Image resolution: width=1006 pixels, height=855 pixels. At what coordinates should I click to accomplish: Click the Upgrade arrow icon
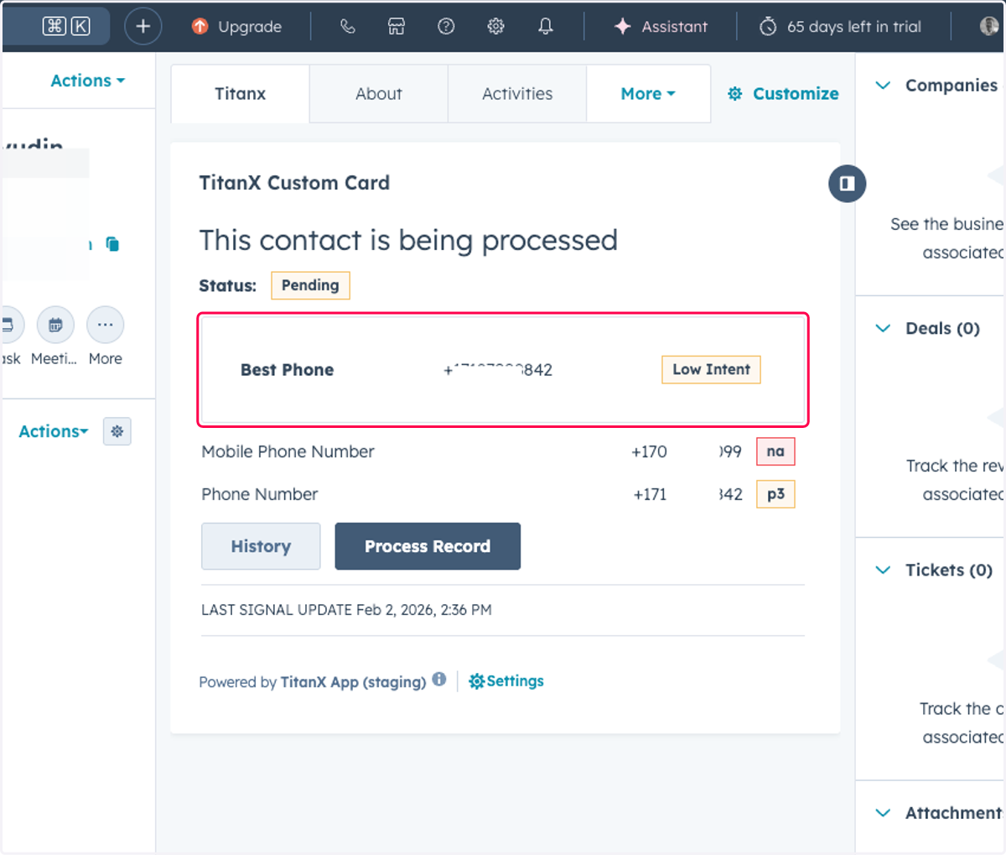coord(200,26)
